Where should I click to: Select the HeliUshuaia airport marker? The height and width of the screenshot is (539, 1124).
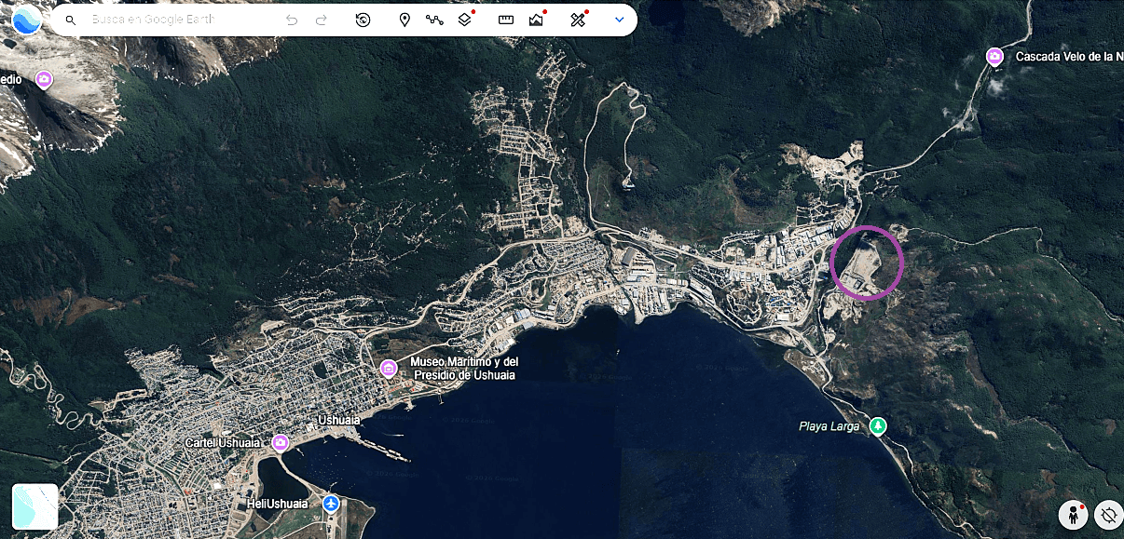(x=331, y=504)
